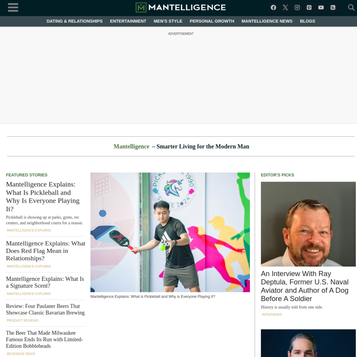
Task: Open the RSS feed icon
Action: point(333,8)
